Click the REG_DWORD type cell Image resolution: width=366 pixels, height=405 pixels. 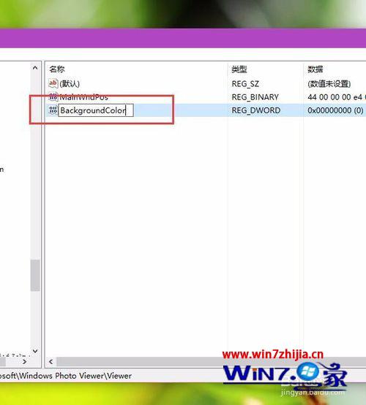point(256,110)
